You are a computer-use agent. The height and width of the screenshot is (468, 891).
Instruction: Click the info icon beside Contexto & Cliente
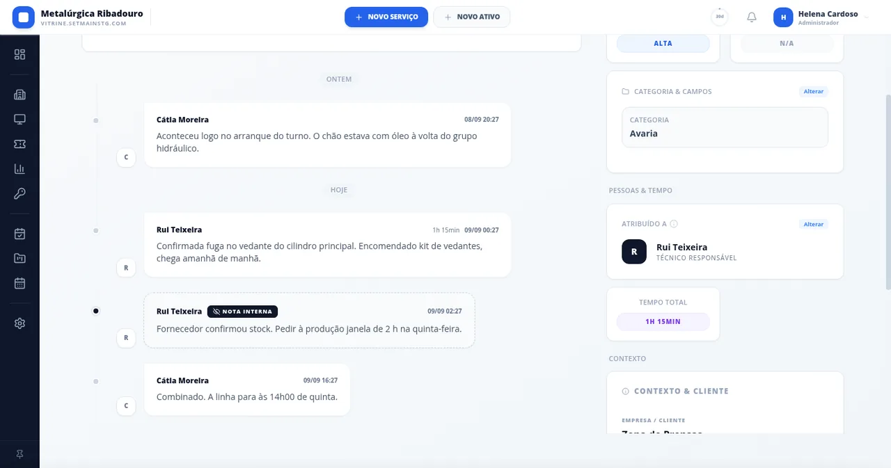(x=626, y=392)
